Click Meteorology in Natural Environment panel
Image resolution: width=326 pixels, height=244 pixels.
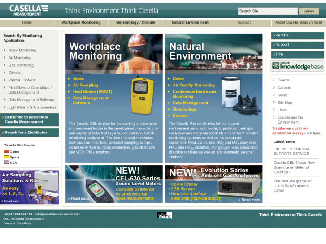[x=185, y=109]
